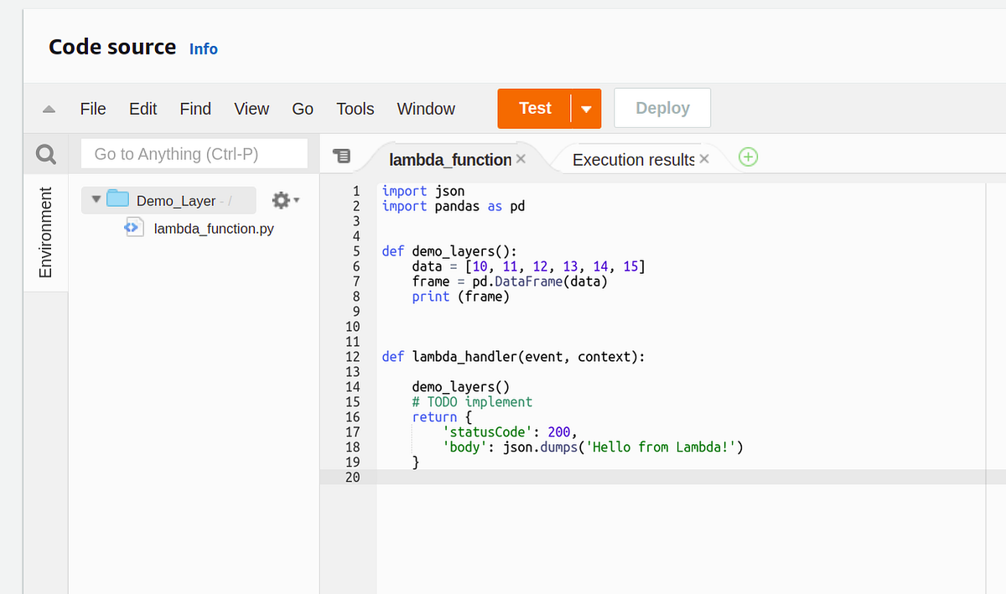The width and height of the screenshot is (1006, 594).
Task: Open the File menu
Action: [x=92, y=108]
